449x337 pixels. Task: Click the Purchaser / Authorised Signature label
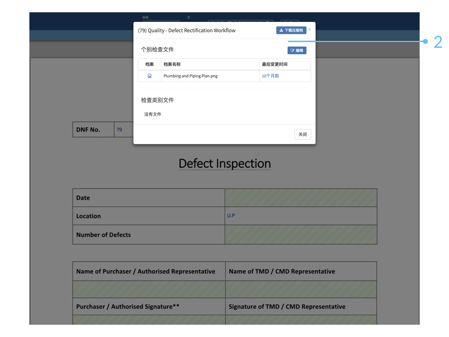pos(128,307)
